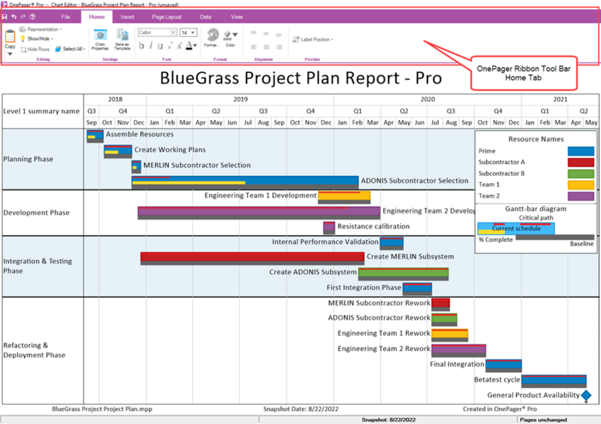Open the Select All dropdown
601x424 pixels.
[70, 49]
